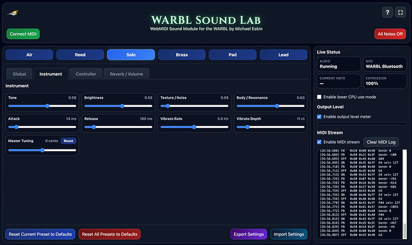The height and width of the screenshot is (245, 412).
Task: Choose the Air preset
Action: pos(29,55)
